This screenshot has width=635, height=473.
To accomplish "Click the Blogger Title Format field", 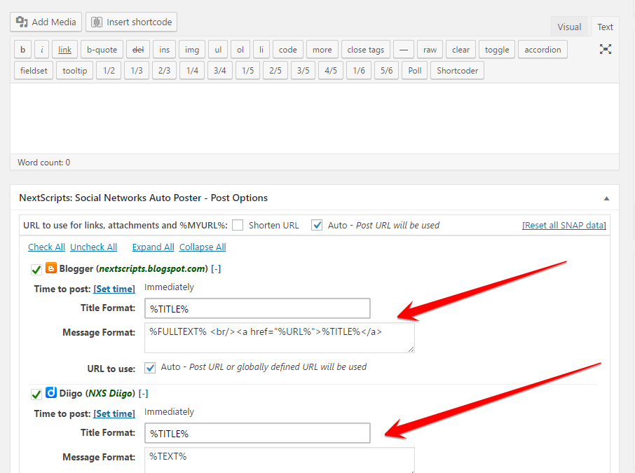I will click(x=257, y=308).
